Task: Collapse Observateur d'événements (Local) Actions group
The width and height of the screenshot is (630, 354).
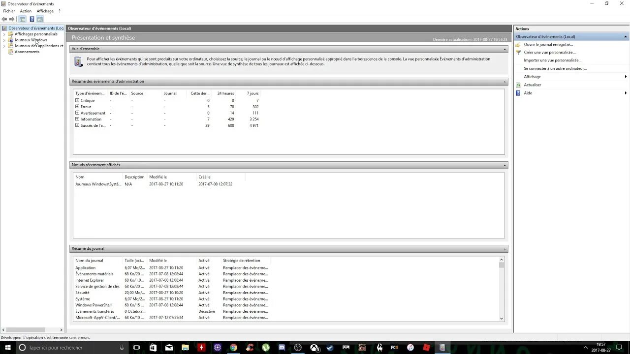Action: (x=626, y=36)
